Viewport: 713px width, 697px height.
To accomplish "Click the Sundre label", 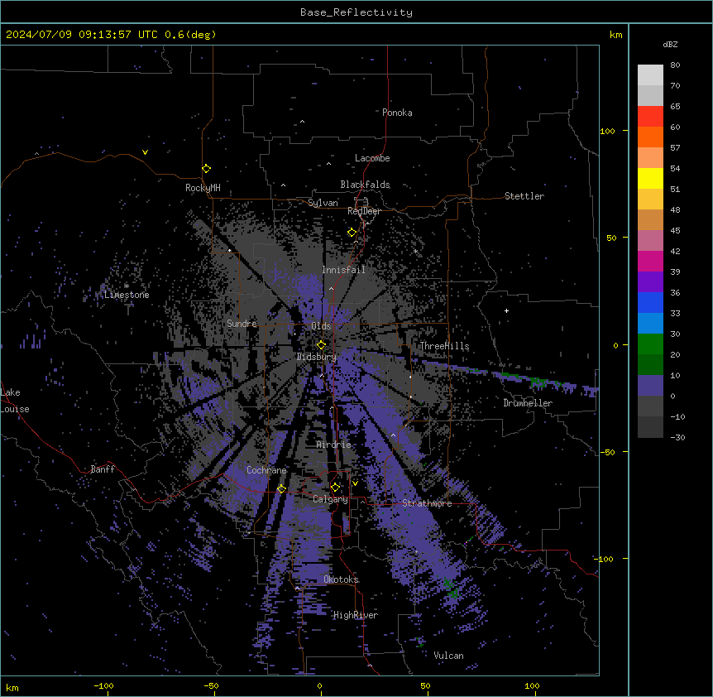I will pyautogui.click(x=242, y=324).
